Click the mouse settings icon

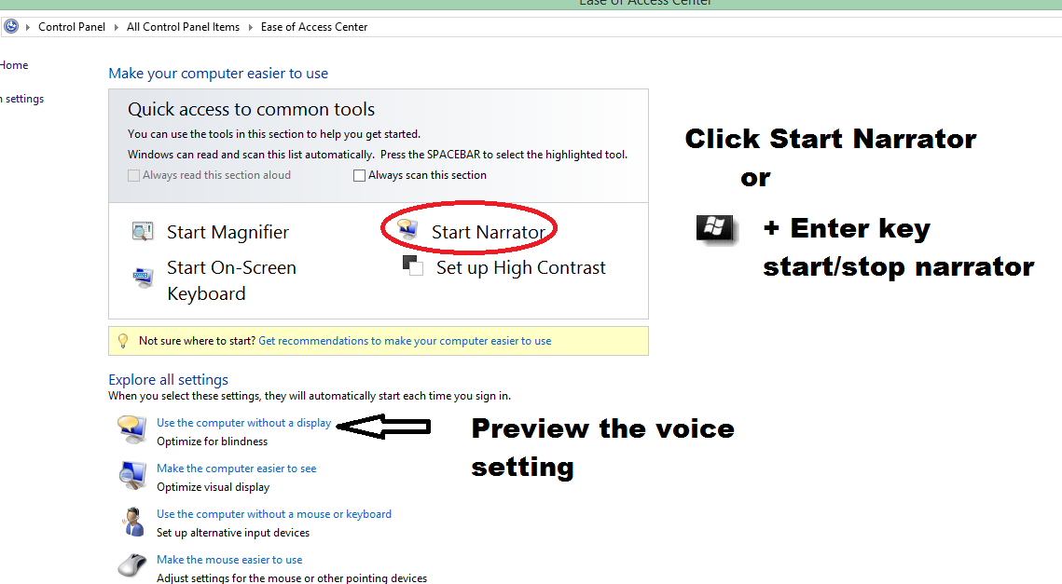pyautogui.click(x=132, y=565)
